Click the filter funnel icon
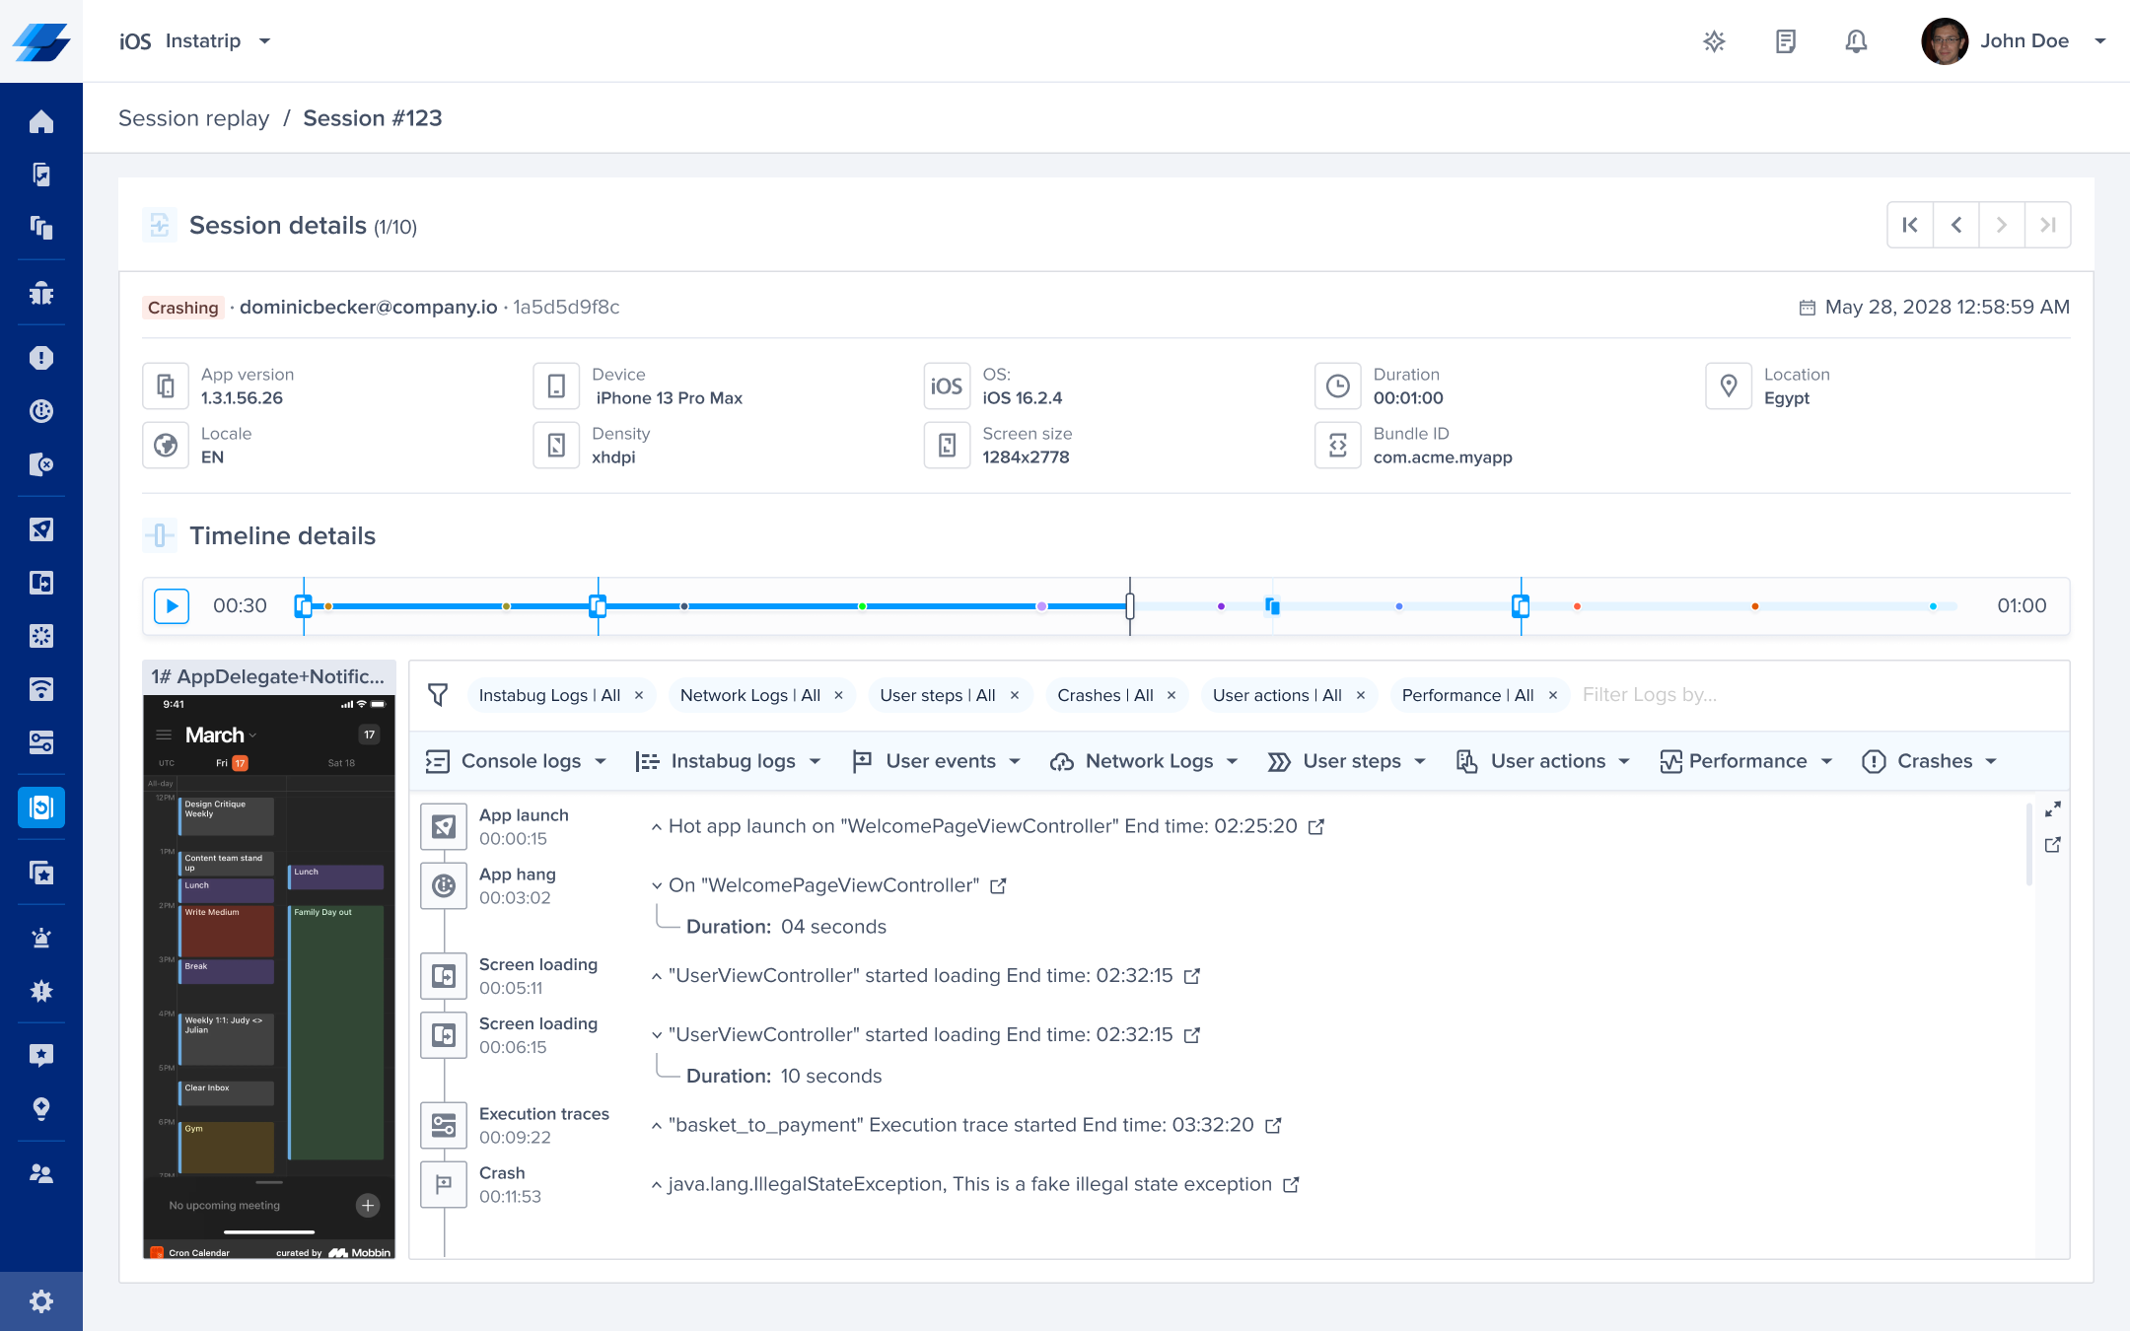The height and width of the screenshot is (1331, 2130). click(438, 695)
